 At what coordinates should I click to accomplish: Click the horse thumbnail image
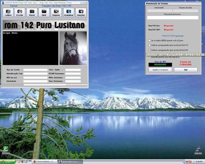click(73, 48)
